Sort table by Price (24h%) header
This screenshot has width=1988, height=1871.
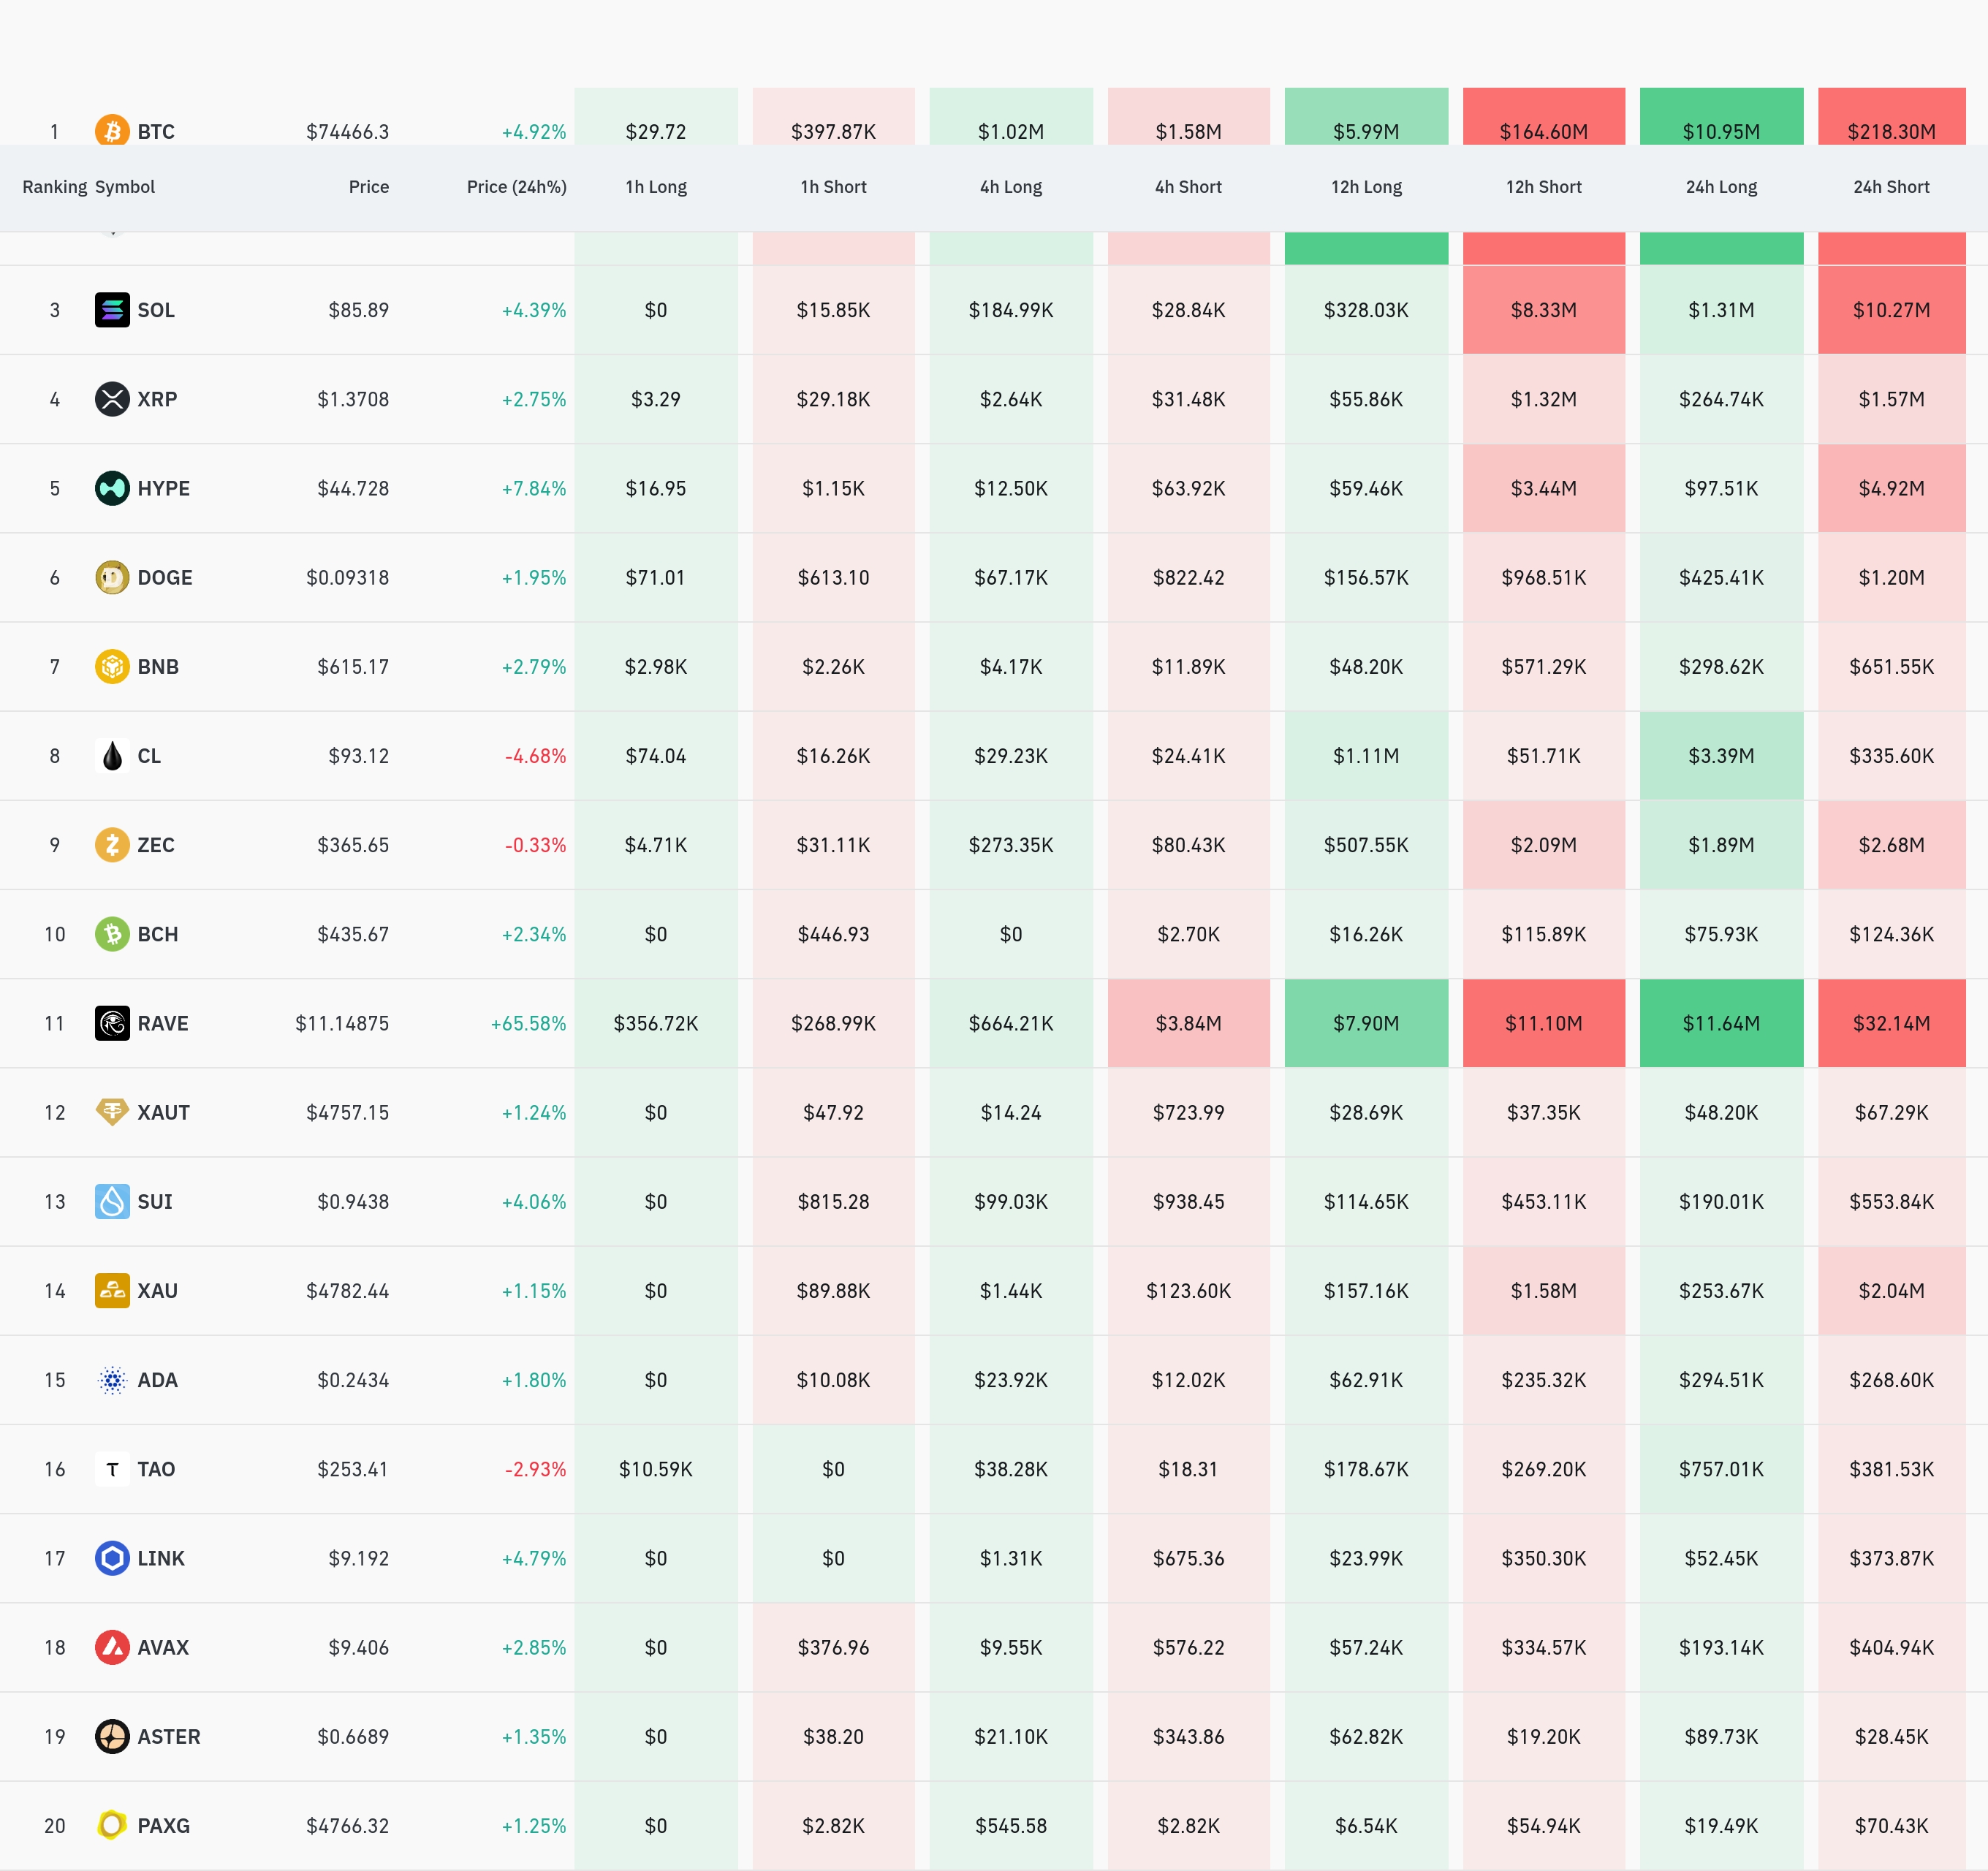point(516,187)
